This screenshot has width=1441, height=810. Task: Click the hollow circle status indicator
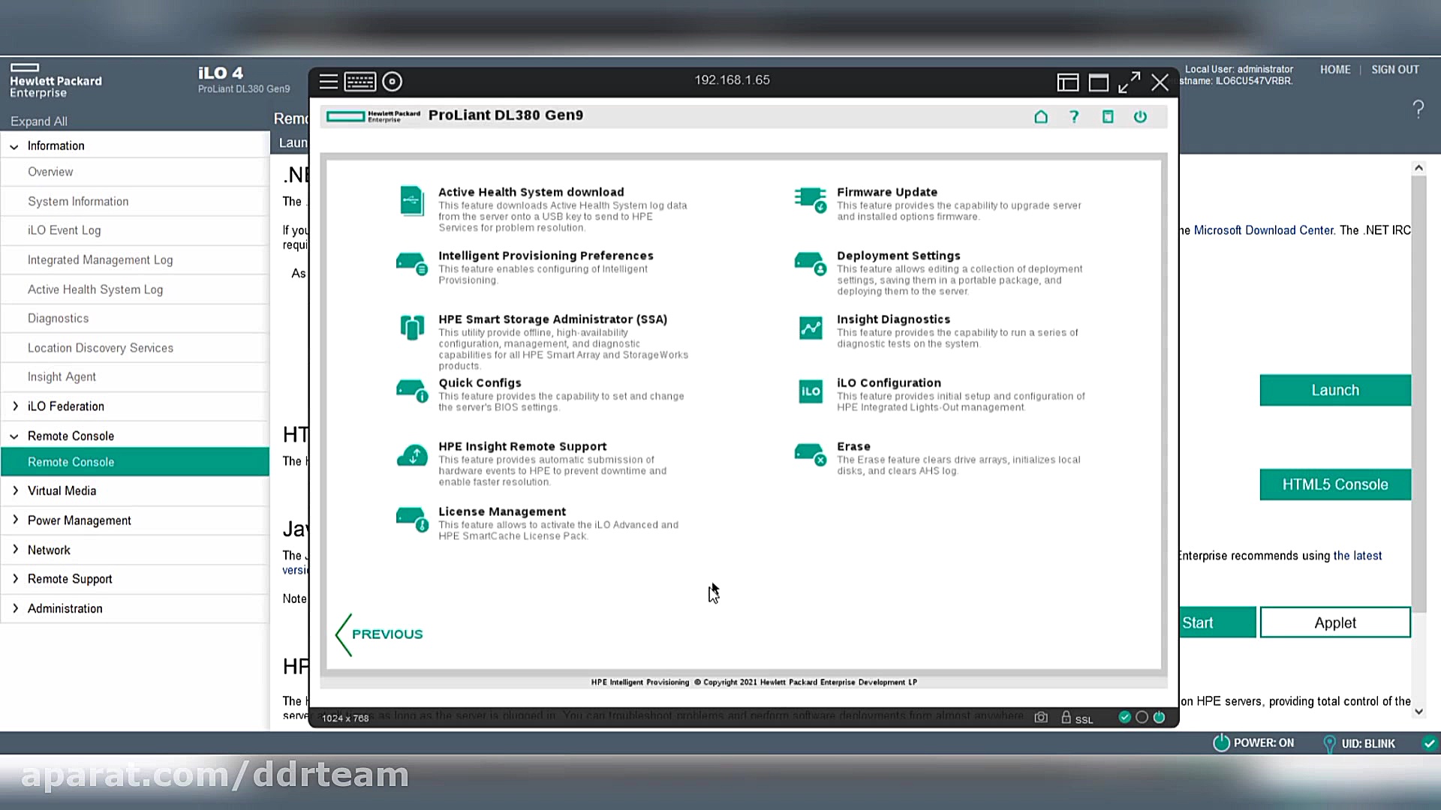[x=1142, y=718]
